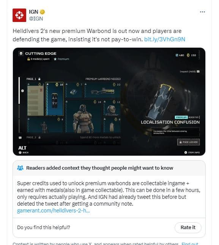Click the Cutting Edge warbond skull icon

coord(21,53)
